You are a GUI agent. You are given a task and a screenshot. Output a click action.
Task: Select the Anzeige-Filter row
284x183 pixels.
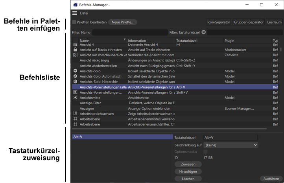[x=102, y=103]
